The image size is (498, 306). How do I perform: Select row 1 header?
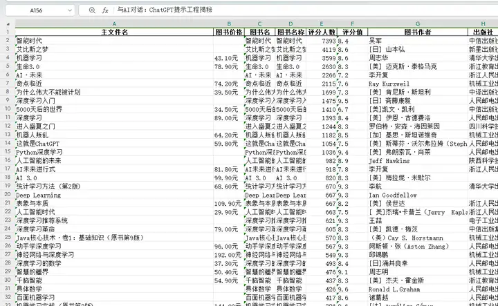point(8,32)
